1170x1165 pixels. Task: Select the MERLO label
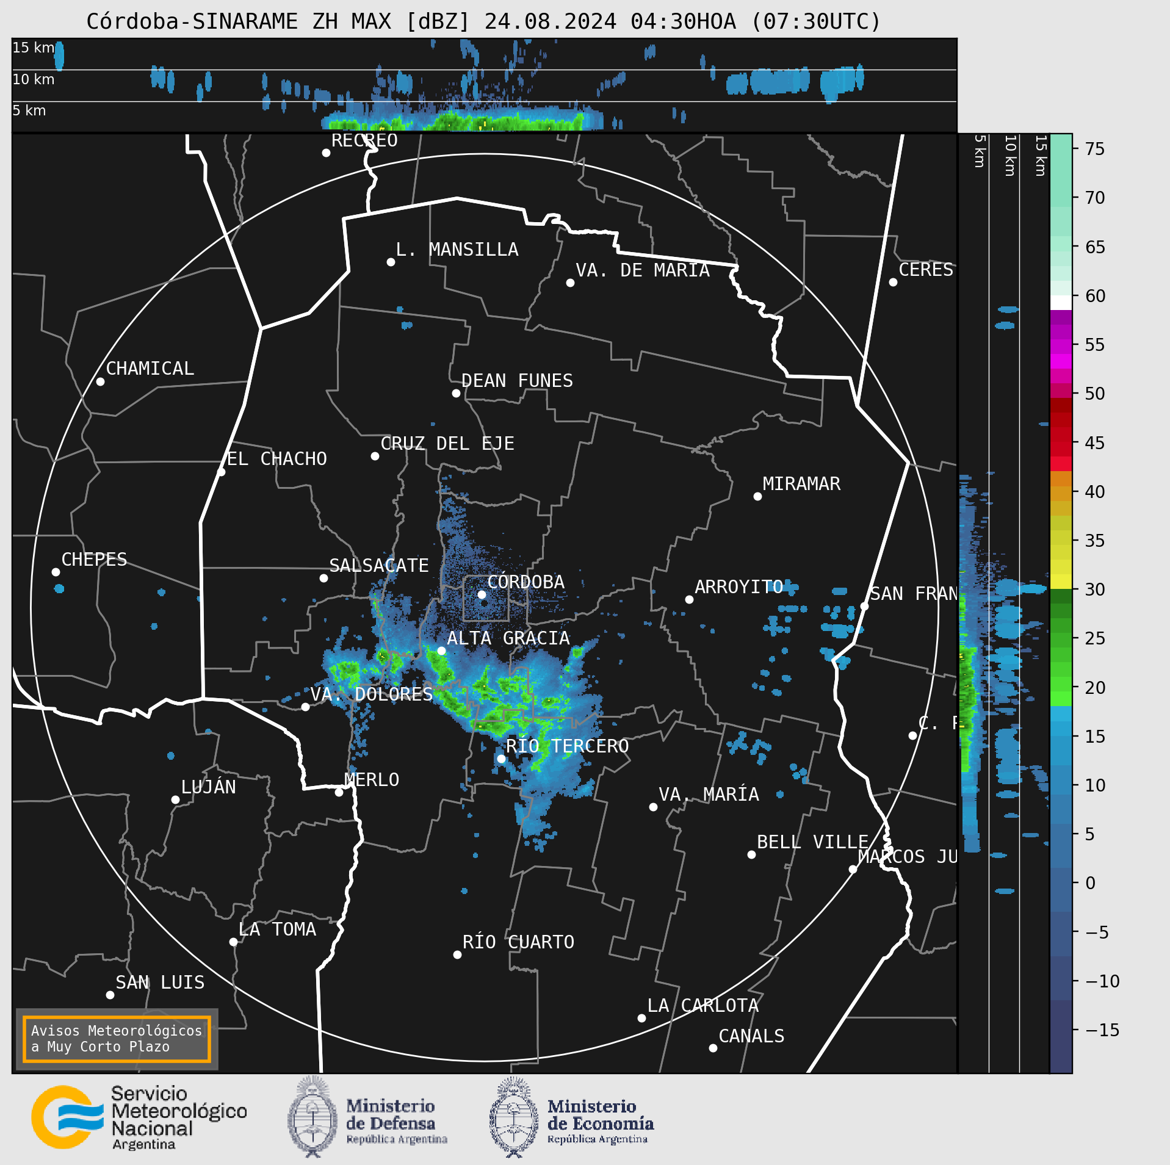pos(372,780)
